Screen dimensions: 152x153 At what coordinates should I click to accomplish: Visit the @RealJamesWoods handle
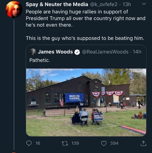(105, 52)
